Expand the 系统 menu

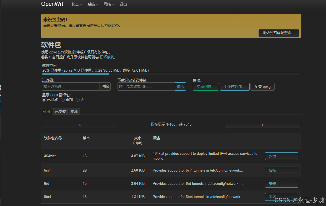tap(93, 4)
